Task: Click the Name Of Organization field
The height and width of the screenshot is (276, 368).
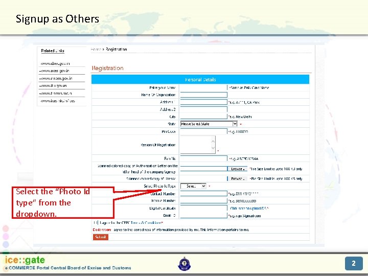Action: coord(203,95)
